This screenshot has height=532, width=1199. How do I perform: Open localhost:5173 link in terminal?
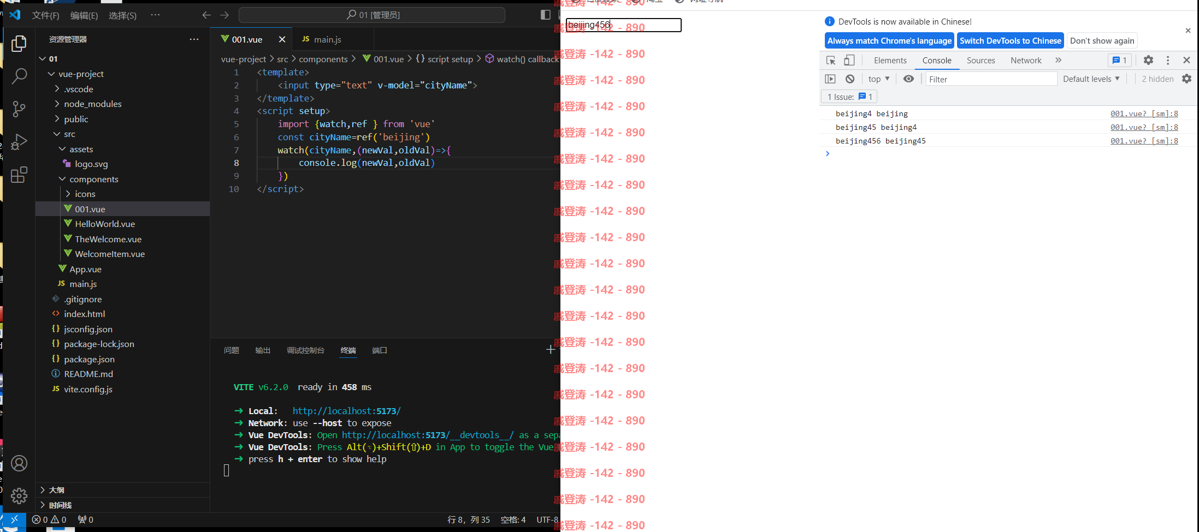346,411
